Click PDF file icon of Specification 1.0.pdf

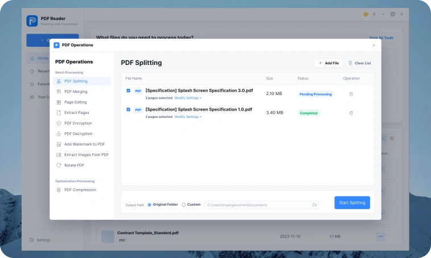click(x=138, y=110)
